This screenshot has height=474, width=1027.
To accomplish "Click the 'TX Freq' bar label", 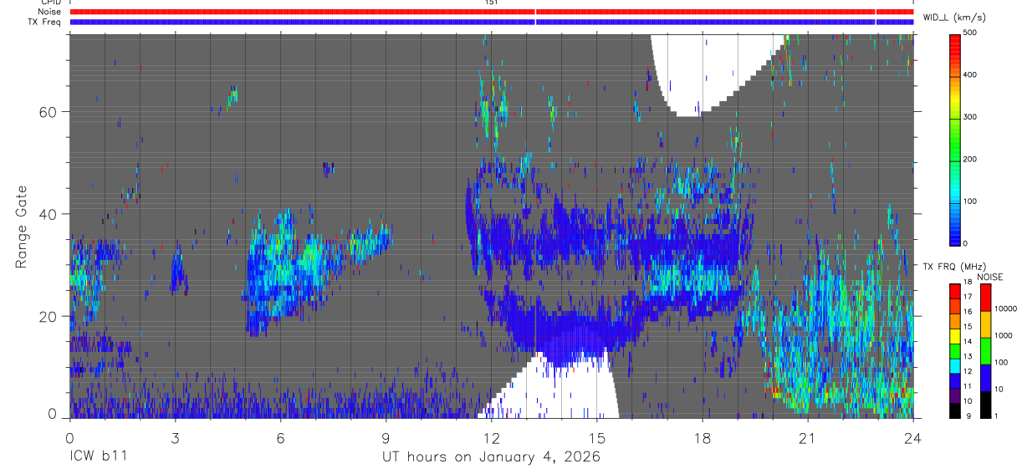I will [43, 22].
